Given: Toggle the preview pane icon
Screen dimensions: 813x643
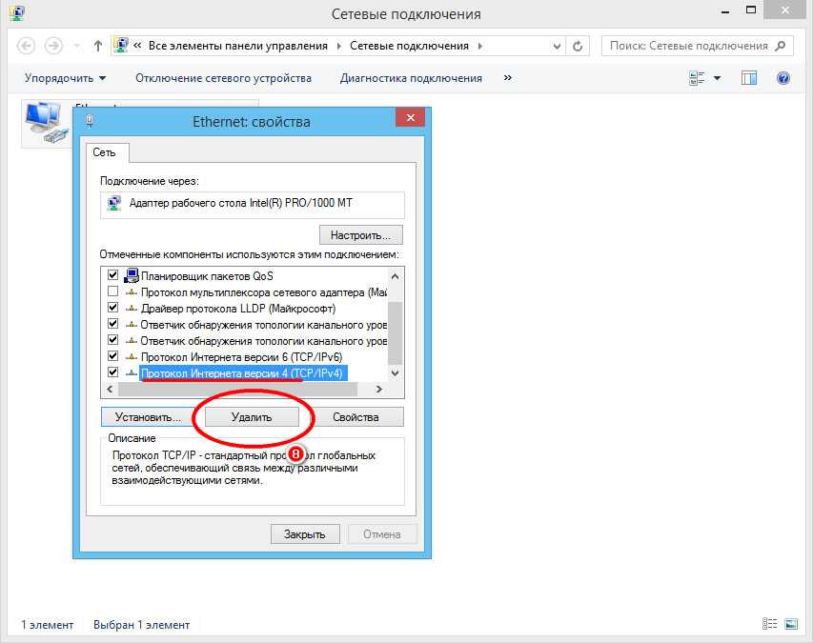Looking at the screenshot, I should [x=749, y=78].
